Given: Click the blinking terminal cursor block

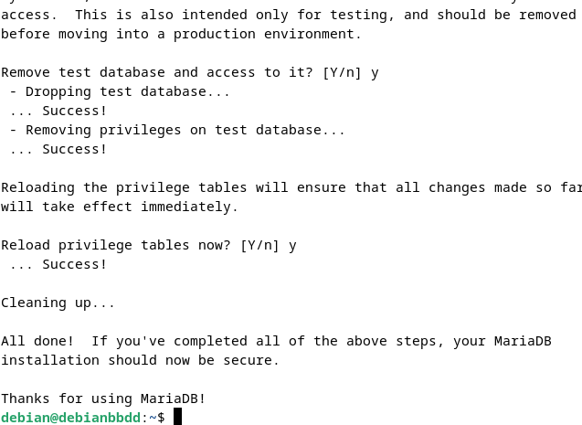Looking at the screenshot, I should coord(178,417).
